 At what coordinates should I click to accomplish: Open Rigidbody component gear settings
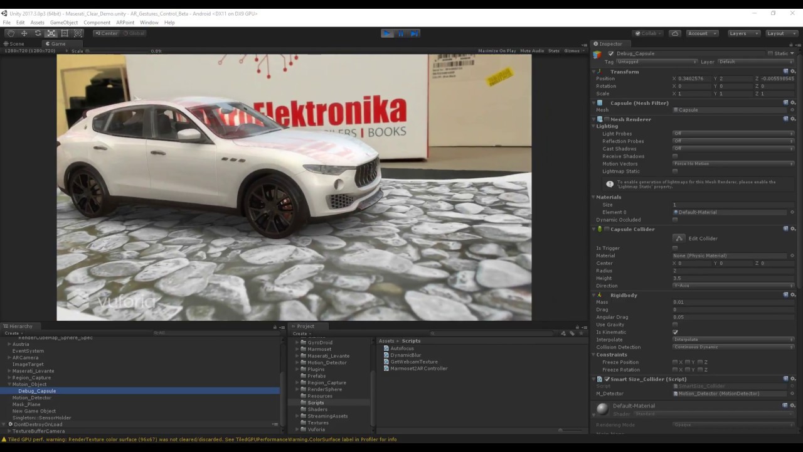click(x=793, y=295)
